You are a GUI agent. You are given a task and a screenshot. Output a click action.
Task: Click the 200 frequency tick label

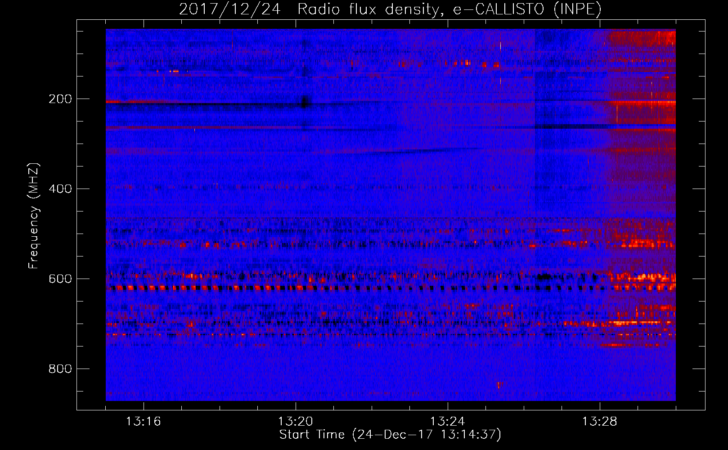click(60, 99)
